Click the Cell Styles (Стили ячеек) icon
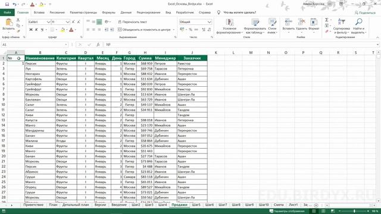 (x=273, y=23)
